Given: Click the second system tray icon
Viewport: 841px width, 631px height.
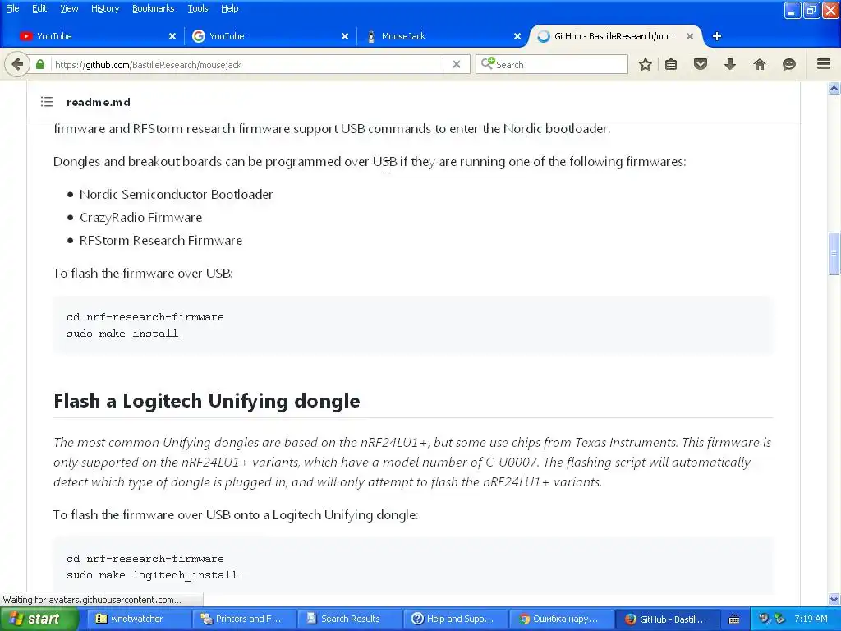Looking at the screenshot, I should click(x=779, y=619).
